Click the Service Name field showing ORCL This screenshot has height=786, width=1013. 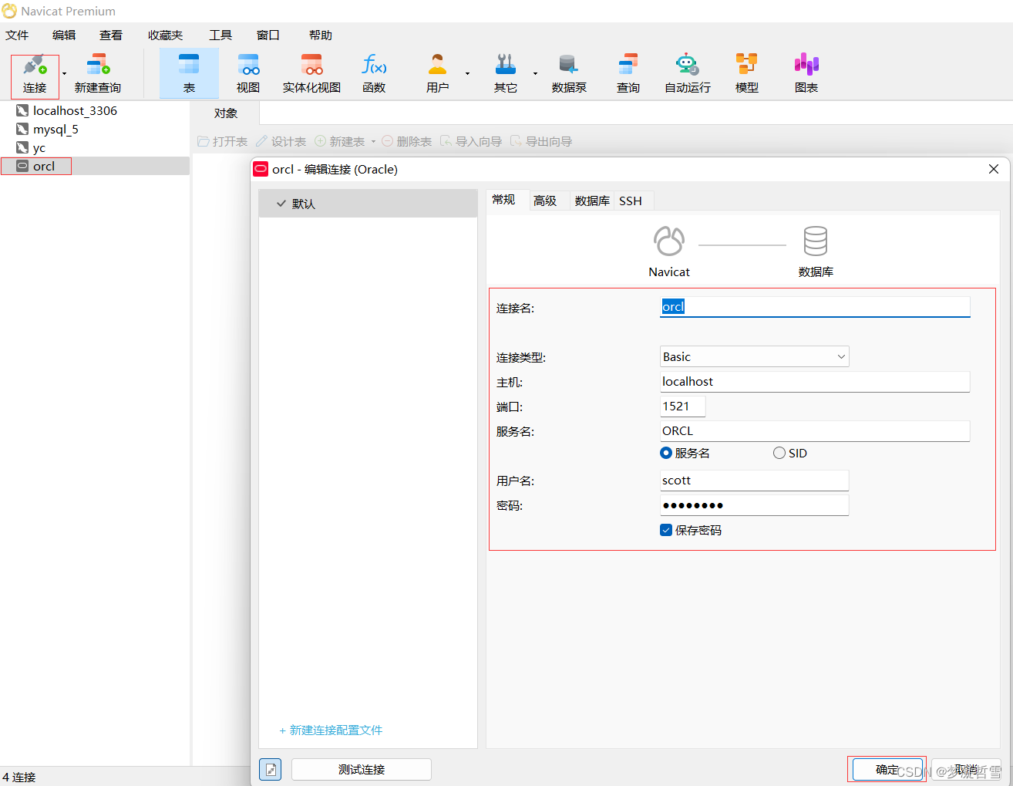[815, 430]
